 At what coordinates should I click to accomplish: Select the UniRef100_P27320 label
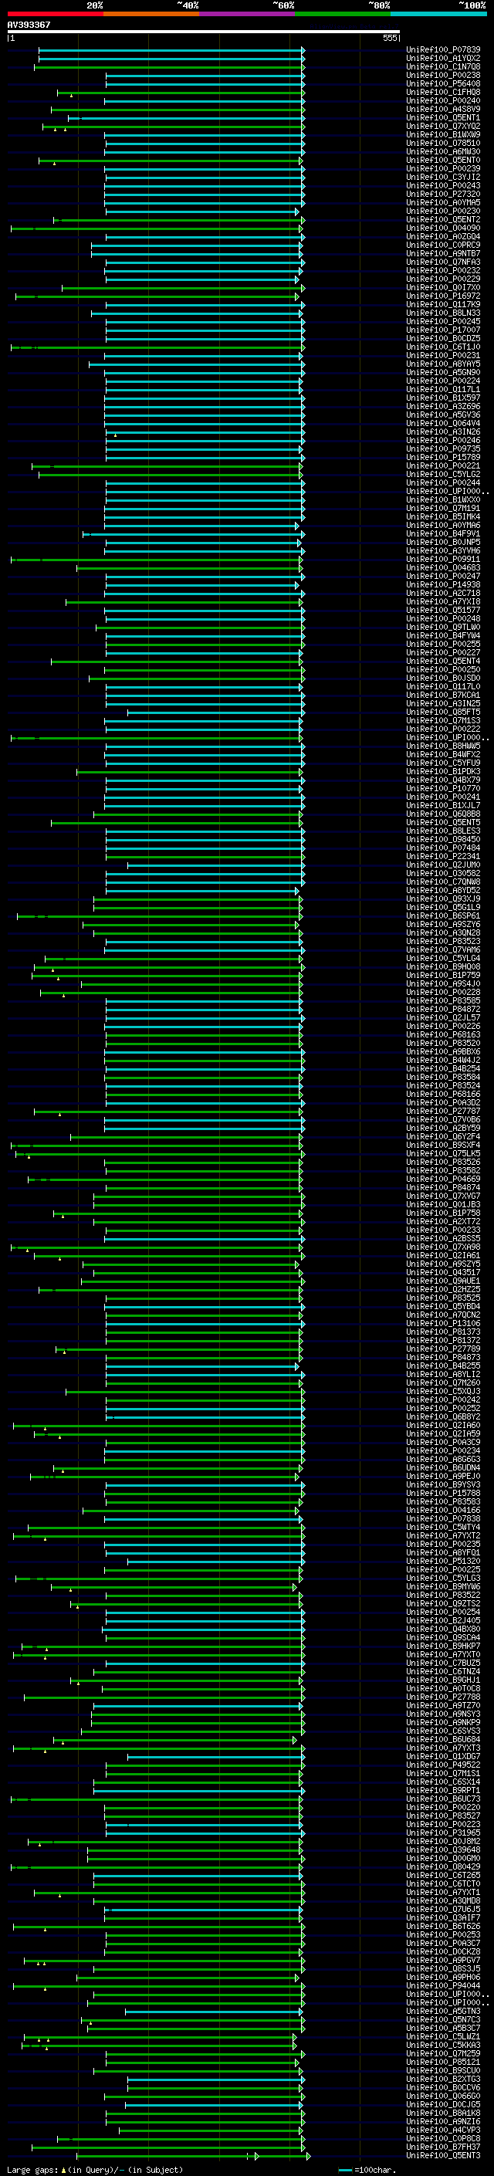click(x=443, y=194)
